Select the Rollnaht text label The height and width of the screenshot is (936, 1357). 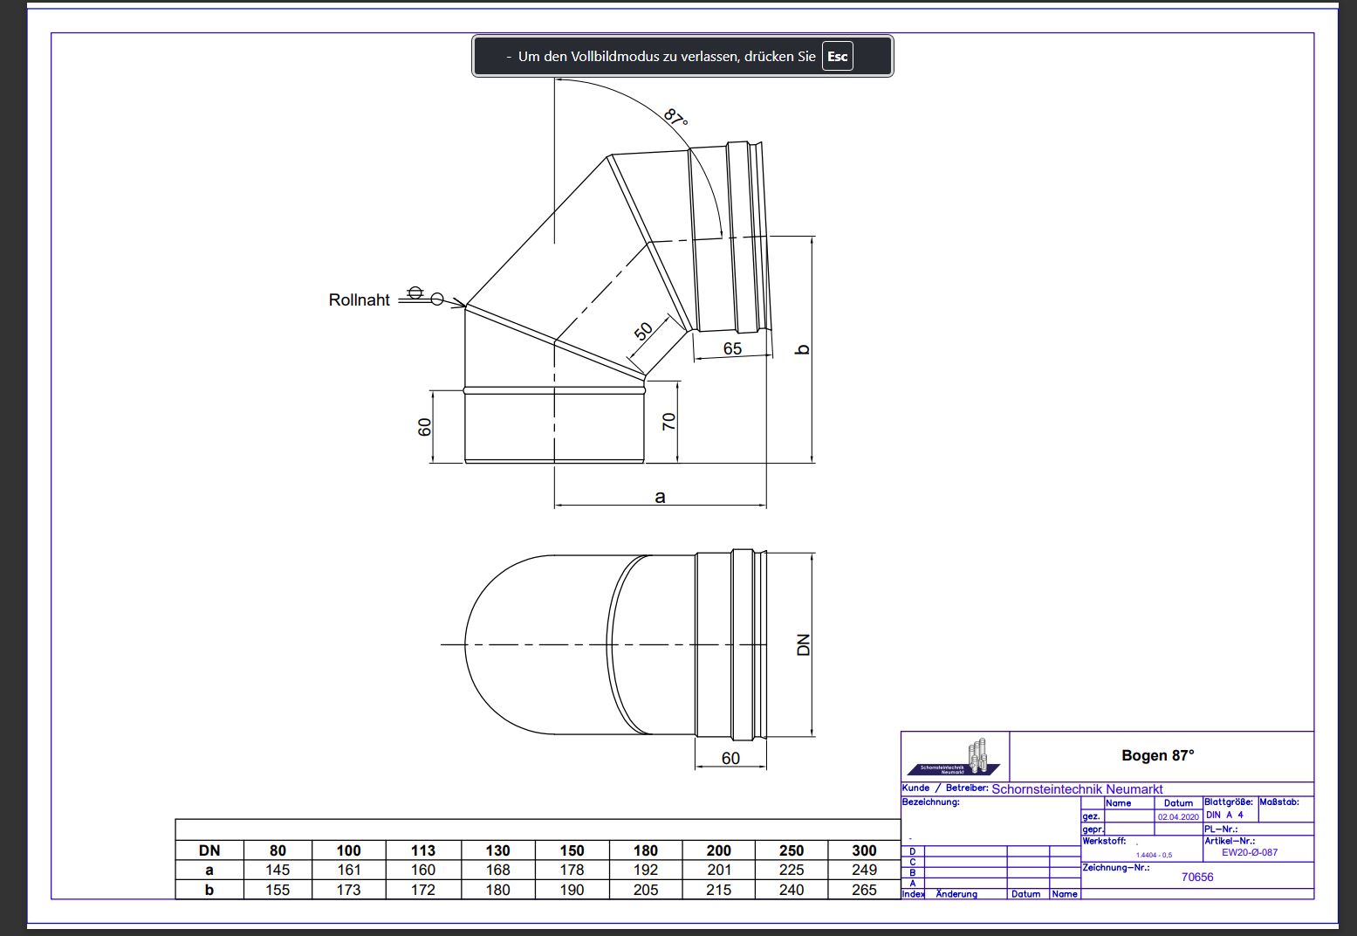point(359,300)
